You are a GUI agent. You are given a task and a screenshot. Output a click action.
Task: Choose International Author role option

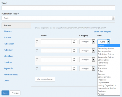pos(109,88)
